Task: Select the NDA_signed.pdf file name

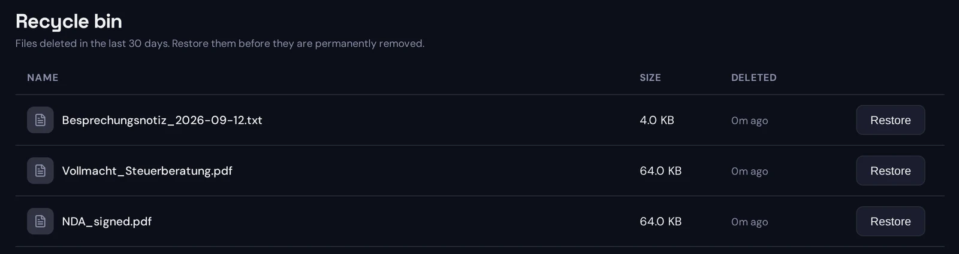Action: 107,222
